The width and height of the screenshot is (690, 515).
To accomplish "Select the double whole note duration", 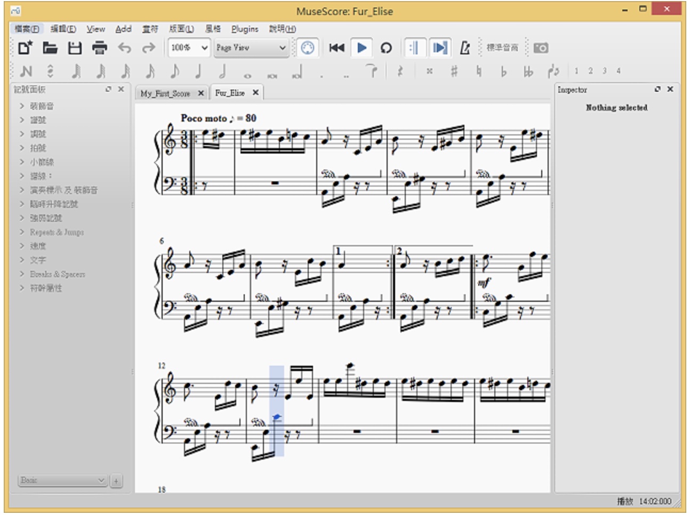I will (x=272, y=76).
